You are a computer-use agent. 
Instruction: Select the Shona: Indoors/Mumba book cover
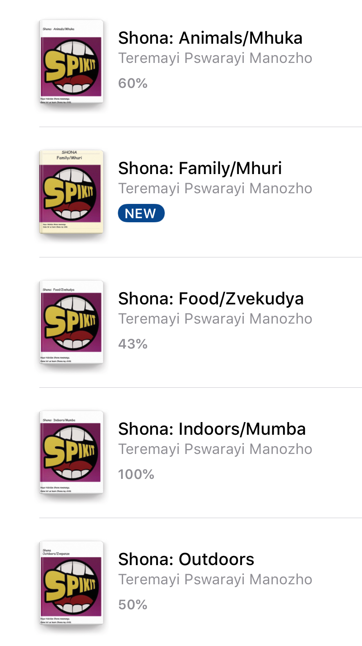(71, 453)
